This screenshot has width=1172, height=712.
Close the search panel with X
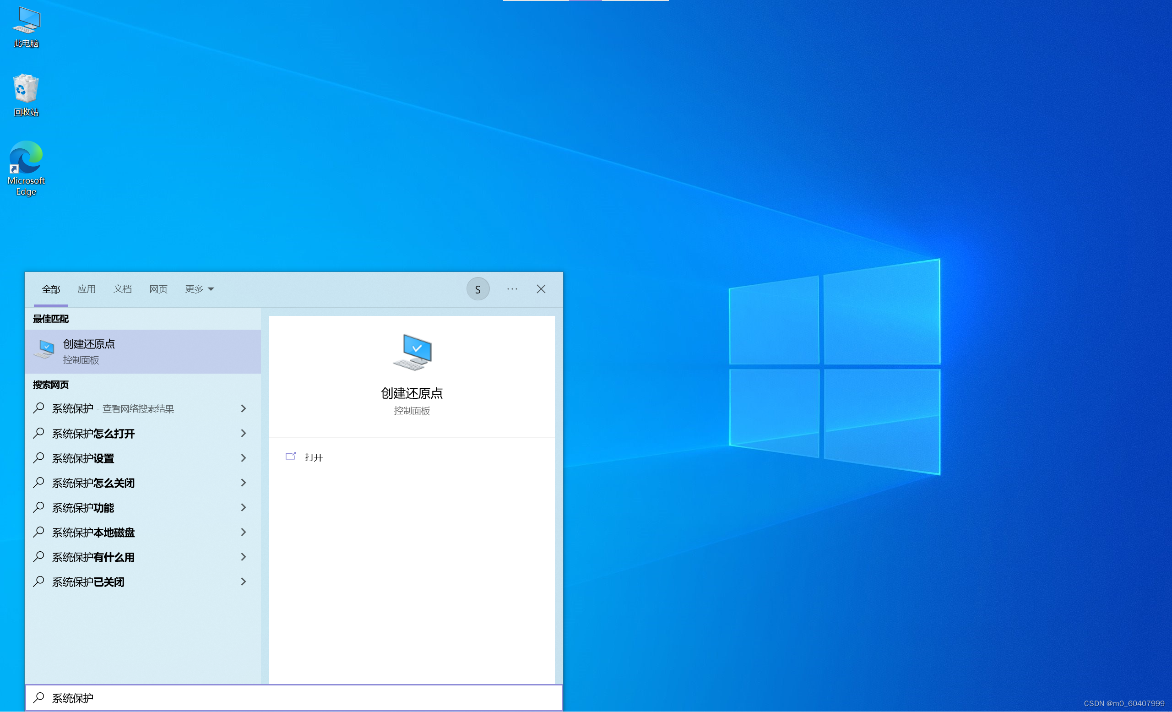click(541, 289)
